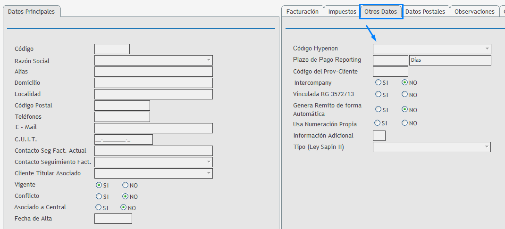Focus the E - Mail text field

pyautogui.click(x=153, y=128)
